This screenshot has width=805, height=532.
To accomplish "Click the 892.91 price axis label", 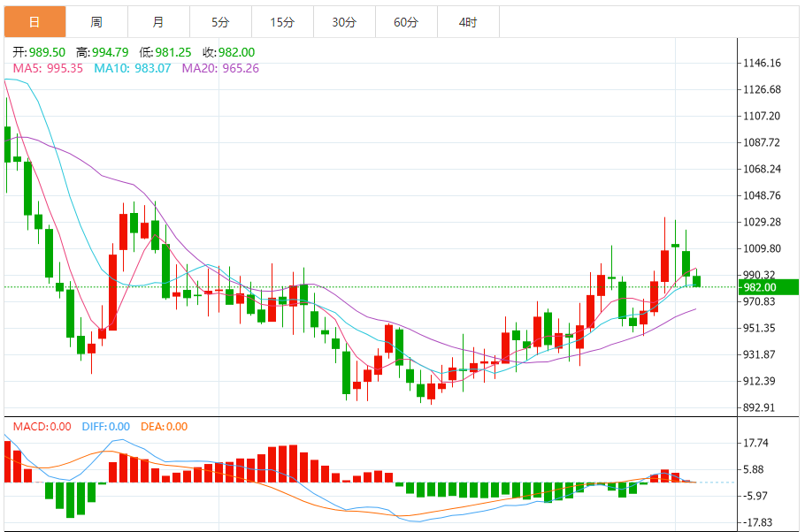I will tap(759, 408).
